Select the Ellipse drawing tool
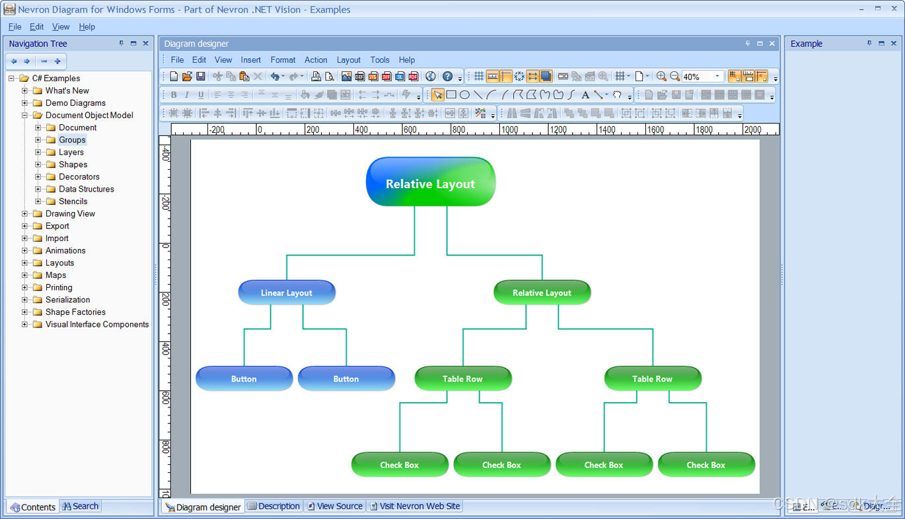905x519 pixels. [465, 95]
